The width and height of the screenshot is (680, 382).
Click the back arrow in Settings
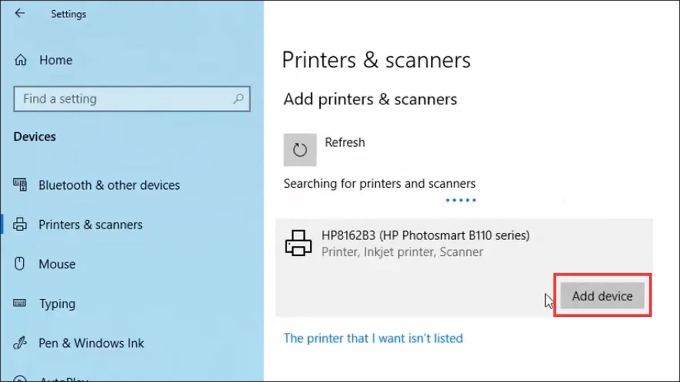click(20, 14)
